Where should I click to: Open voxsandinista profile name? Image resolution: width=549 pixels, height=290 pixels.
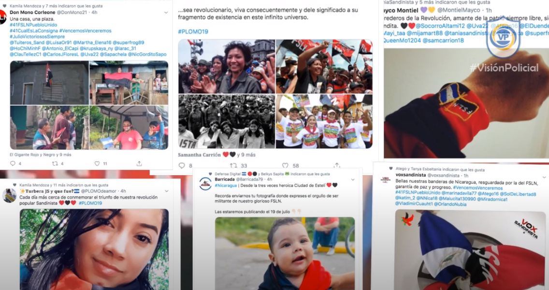[x=410, y=175]
